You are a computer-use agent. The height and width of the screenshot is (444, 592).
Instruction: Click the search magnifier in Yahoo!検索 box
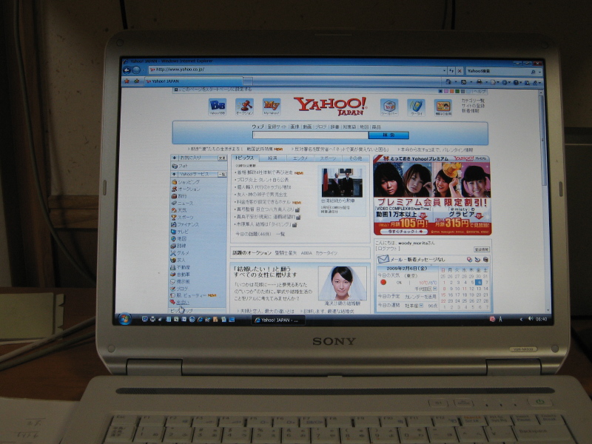point(533,72)
